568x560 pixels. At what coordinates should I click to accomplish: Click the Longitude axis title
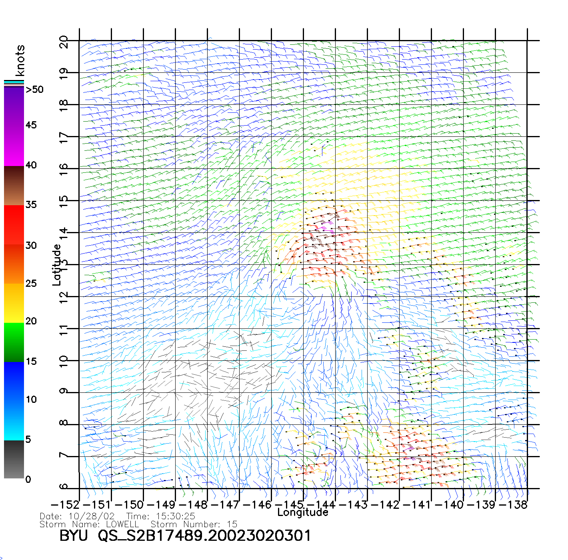(303, 512)
